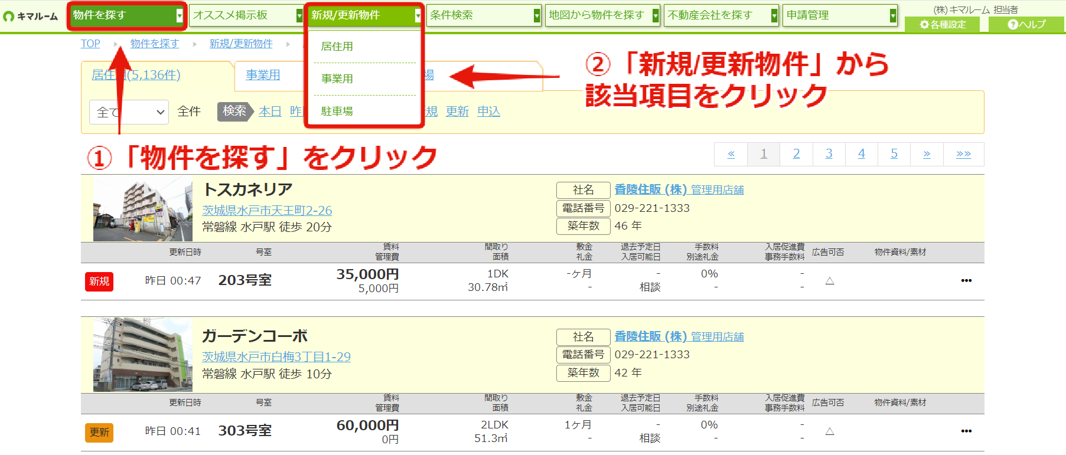
Task: Go to next page (»)
Action: (927, 154)
